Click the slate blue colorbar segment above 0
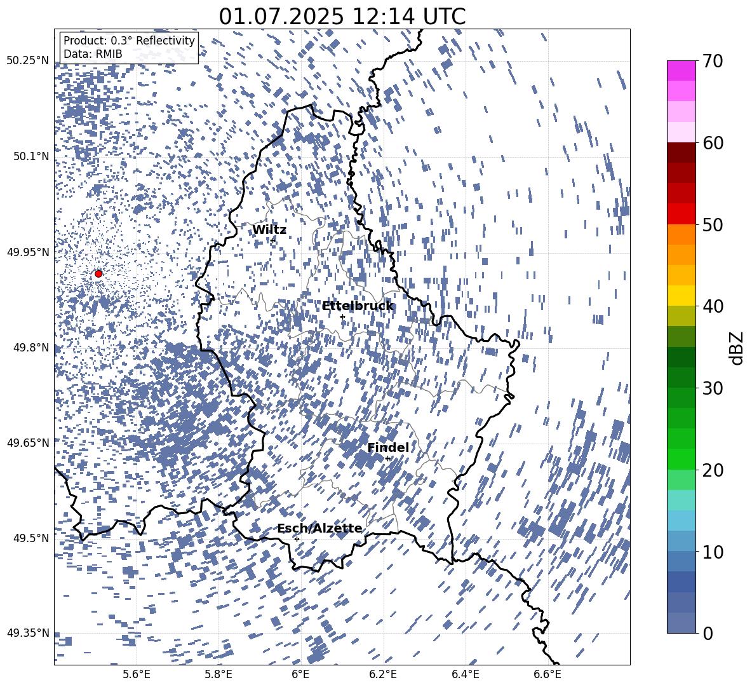 [x=681, y=622]
